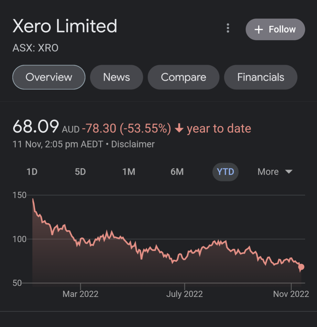The height and width of the screenshot is (327, 317).
Task: Show the 6M price chart
Action: click(x=177, y=172)
